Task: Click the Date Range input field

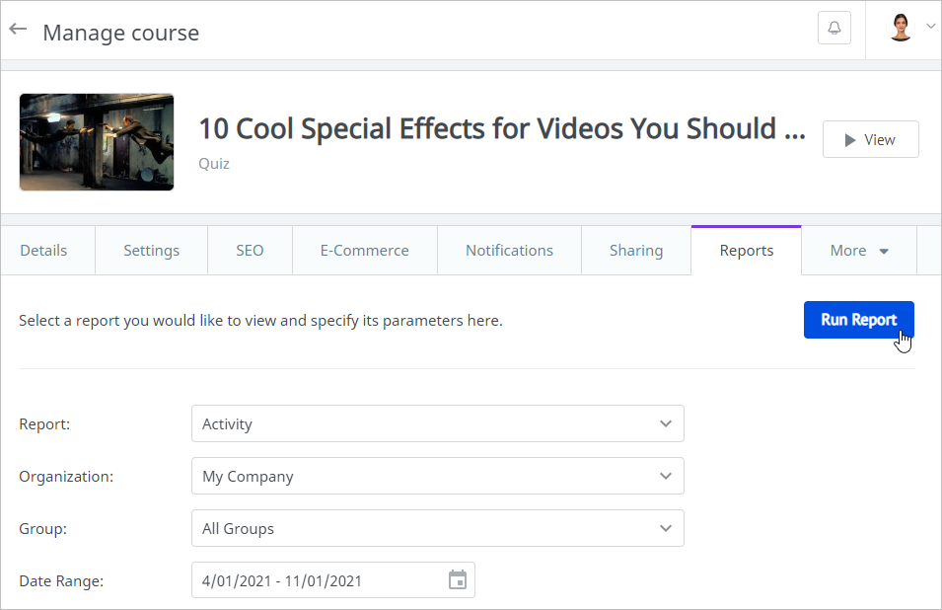Action: (x=316, y=580)
